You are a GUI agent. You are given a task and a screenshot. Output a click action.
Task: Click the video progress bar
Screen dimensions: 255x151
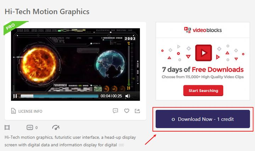59,96
